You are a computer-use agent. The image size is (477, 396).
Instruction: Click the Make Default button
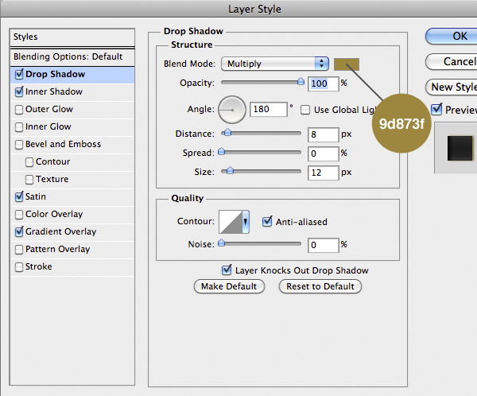(x=229, y=286)
